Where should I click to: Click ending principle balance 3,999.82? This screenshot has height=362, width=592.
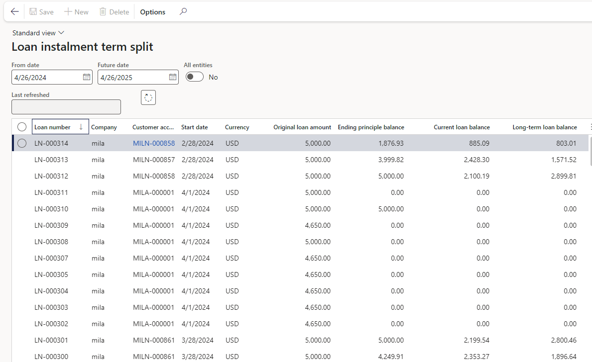pyautogui.click(x=391, y=160)
